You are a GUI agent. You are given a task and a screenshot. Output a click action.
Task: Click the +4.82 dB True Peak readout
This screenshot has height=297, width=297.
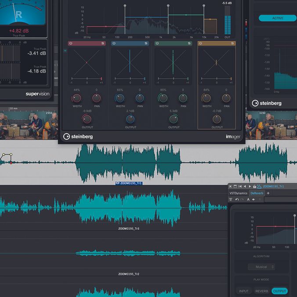click(x=19, y=31)
